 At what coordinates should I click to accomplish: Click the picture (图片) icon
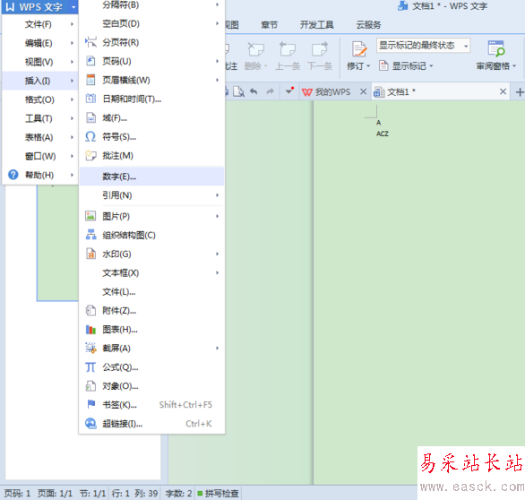pyautogui.click(x=90, y=216)
